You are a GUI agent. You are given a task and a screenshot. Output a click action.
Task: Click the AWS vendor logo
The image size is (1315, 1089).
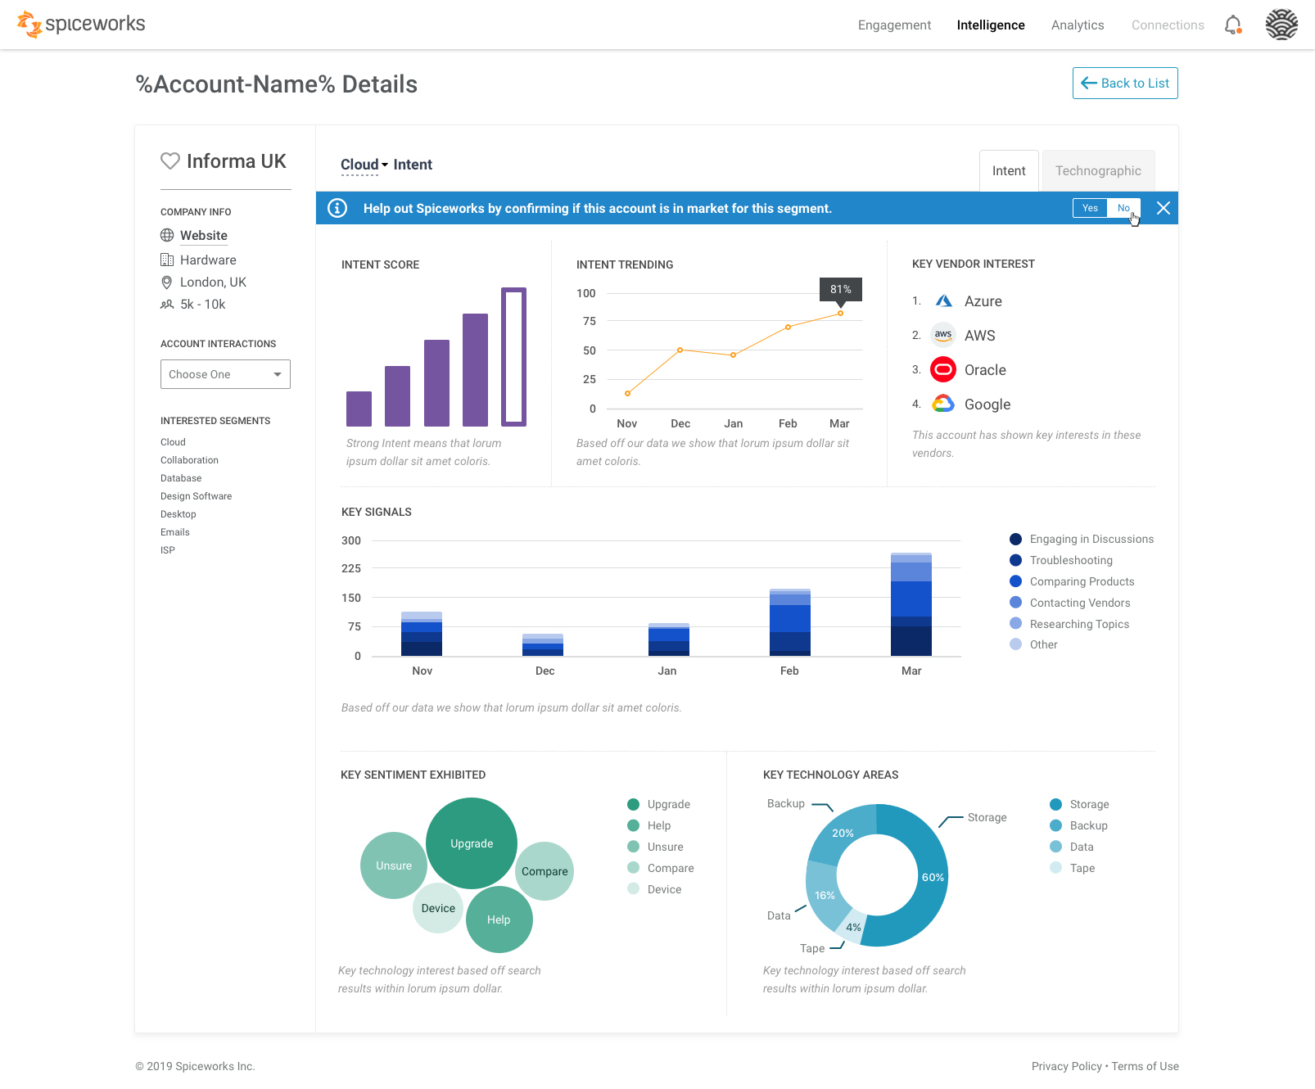[943, 335]
